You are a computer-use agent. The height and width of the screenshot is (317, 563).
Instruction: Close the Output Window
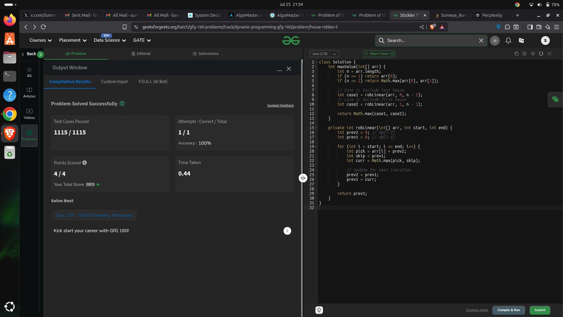coord(289,69)
